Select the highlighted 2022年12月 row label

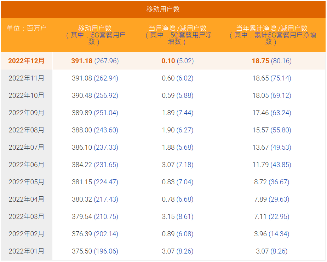click(27, 61)
